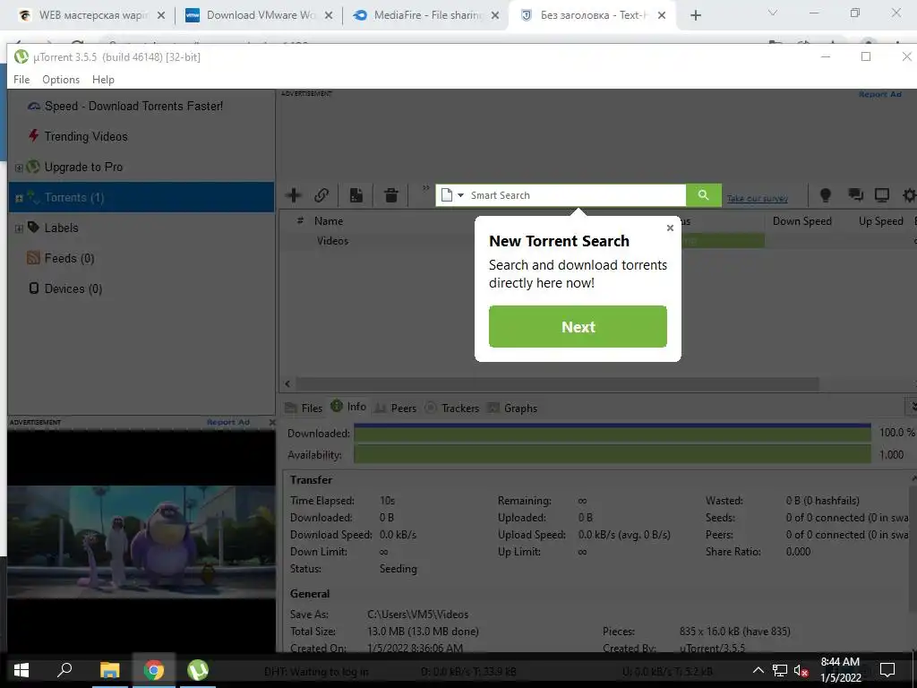
Task: Click scroll left arrow of torrent list
Action: 287,383
